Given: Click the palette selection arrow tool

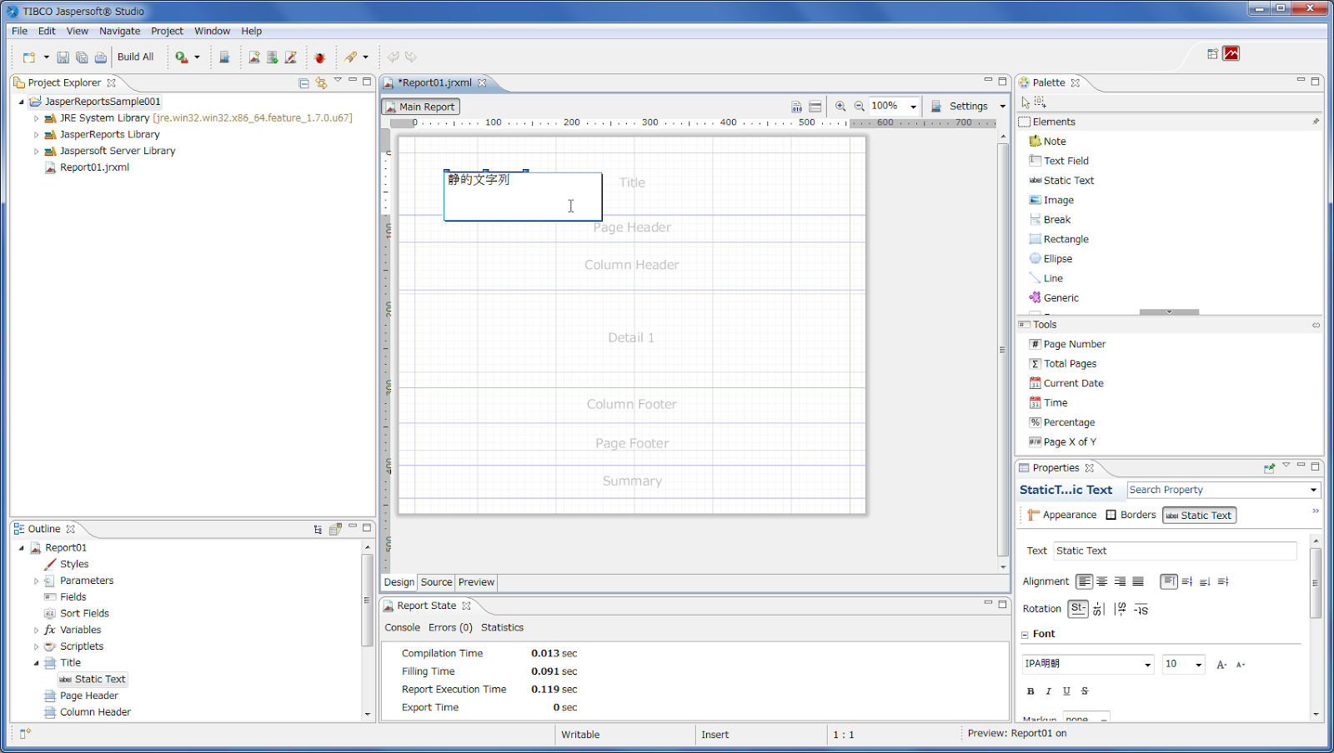Looking at the screenshot, I should coord(1026,102).
